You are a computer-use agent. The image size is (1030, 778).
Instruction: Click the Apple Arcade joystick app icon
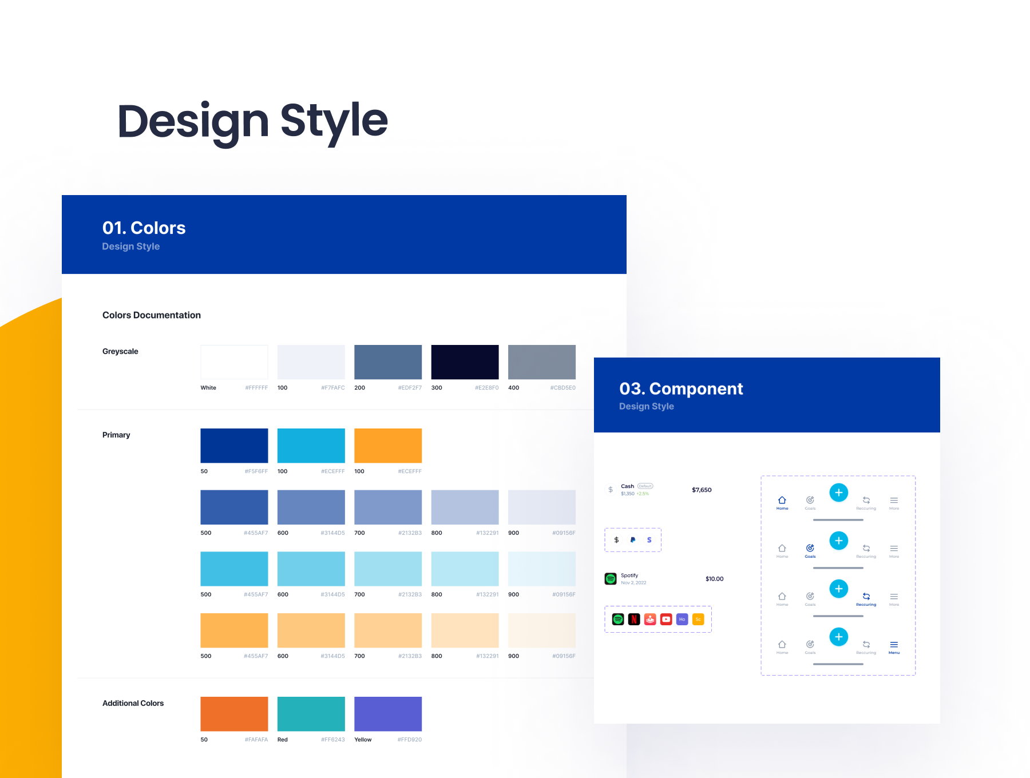[650, 619]
